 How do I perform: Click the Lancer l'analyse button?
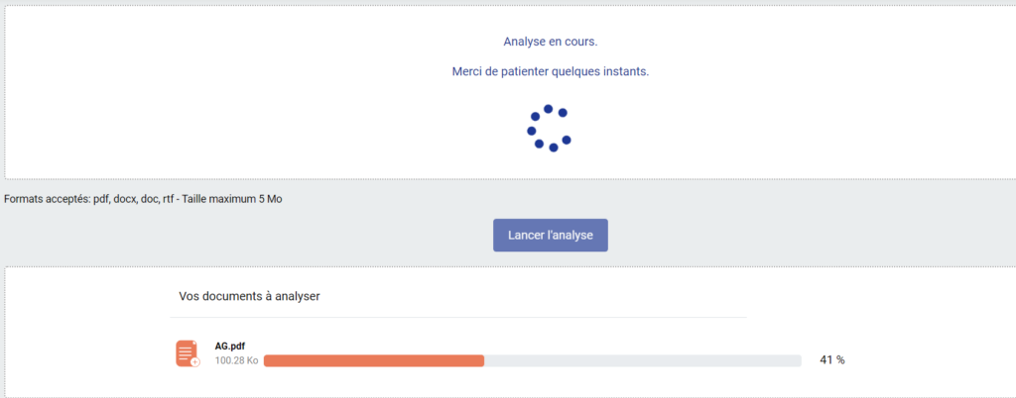click(x=550, y=236)
